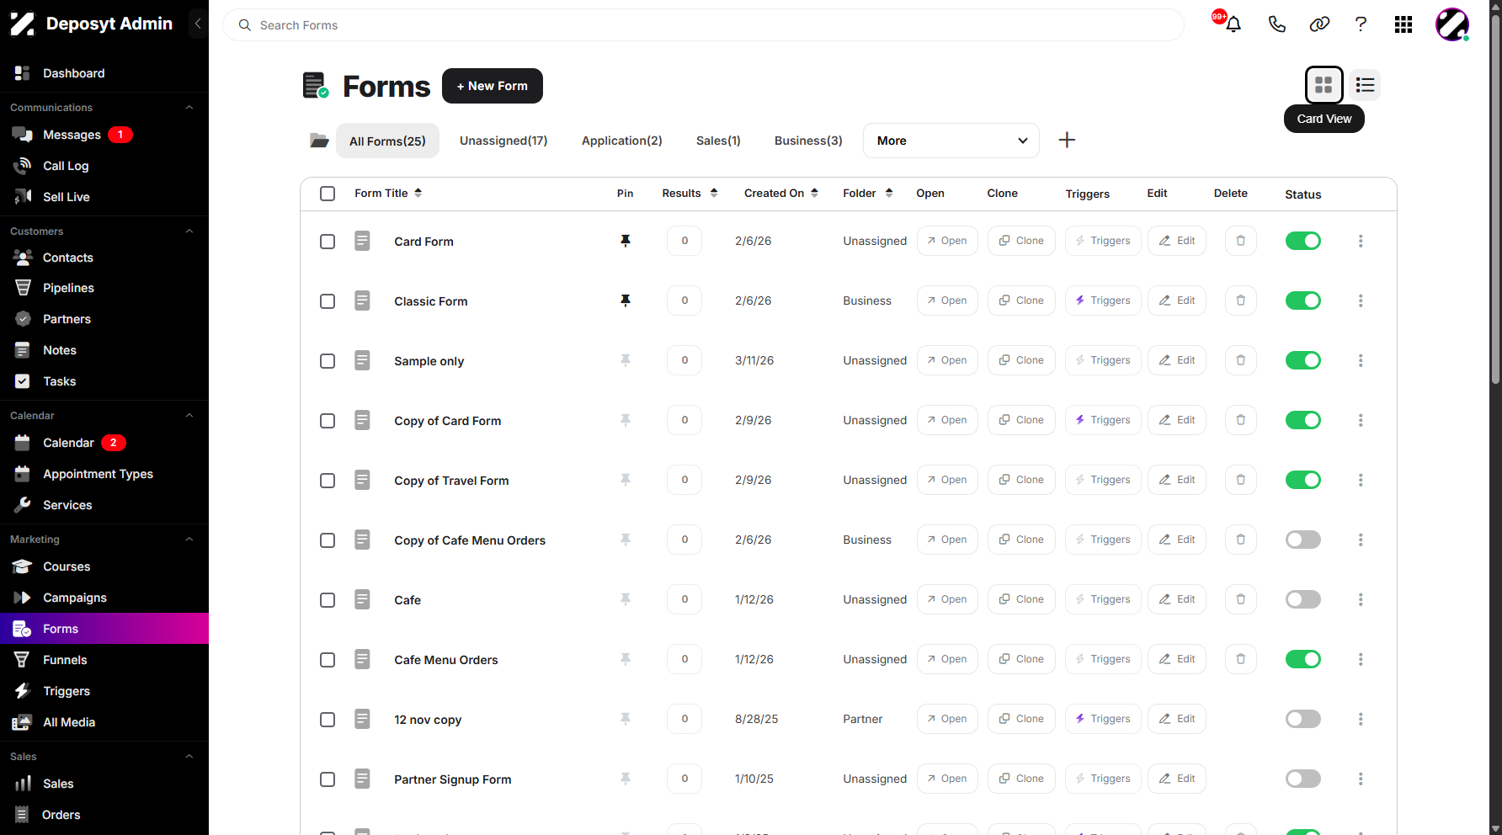The height and width of the screenshot is (835, 1502).
Task: Clone the Copy of Card Form
Action: pyautogui.click(x=1021, y=420)
